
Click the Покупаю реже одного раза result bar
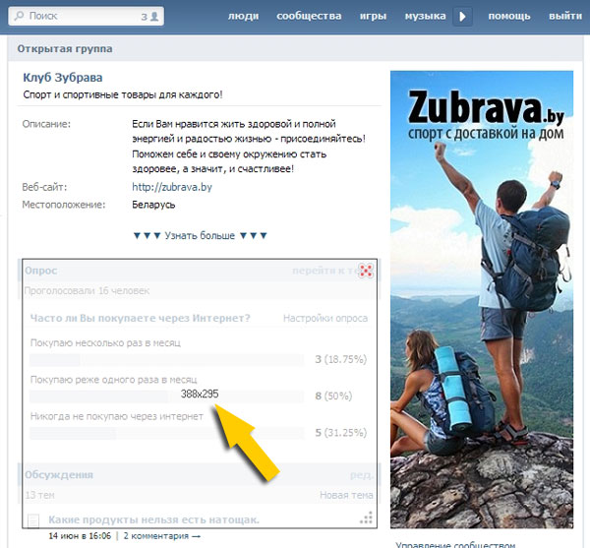167,396
